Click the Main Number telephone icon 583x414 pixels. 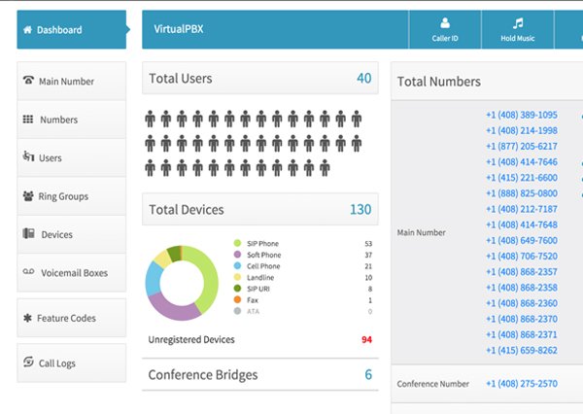[x=28, y=80]
